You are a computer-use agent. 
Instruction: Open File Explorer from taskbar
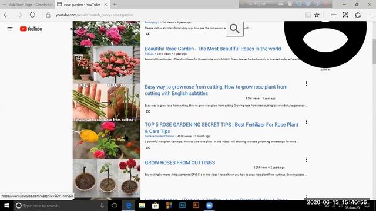(x=142, y=206)
